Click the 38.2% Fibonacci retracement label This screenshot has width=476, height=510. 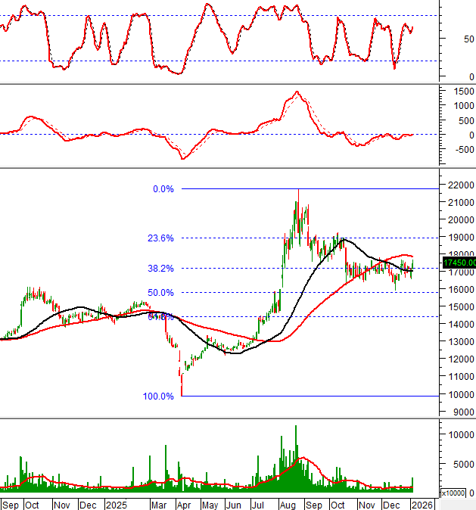point(161,268)
